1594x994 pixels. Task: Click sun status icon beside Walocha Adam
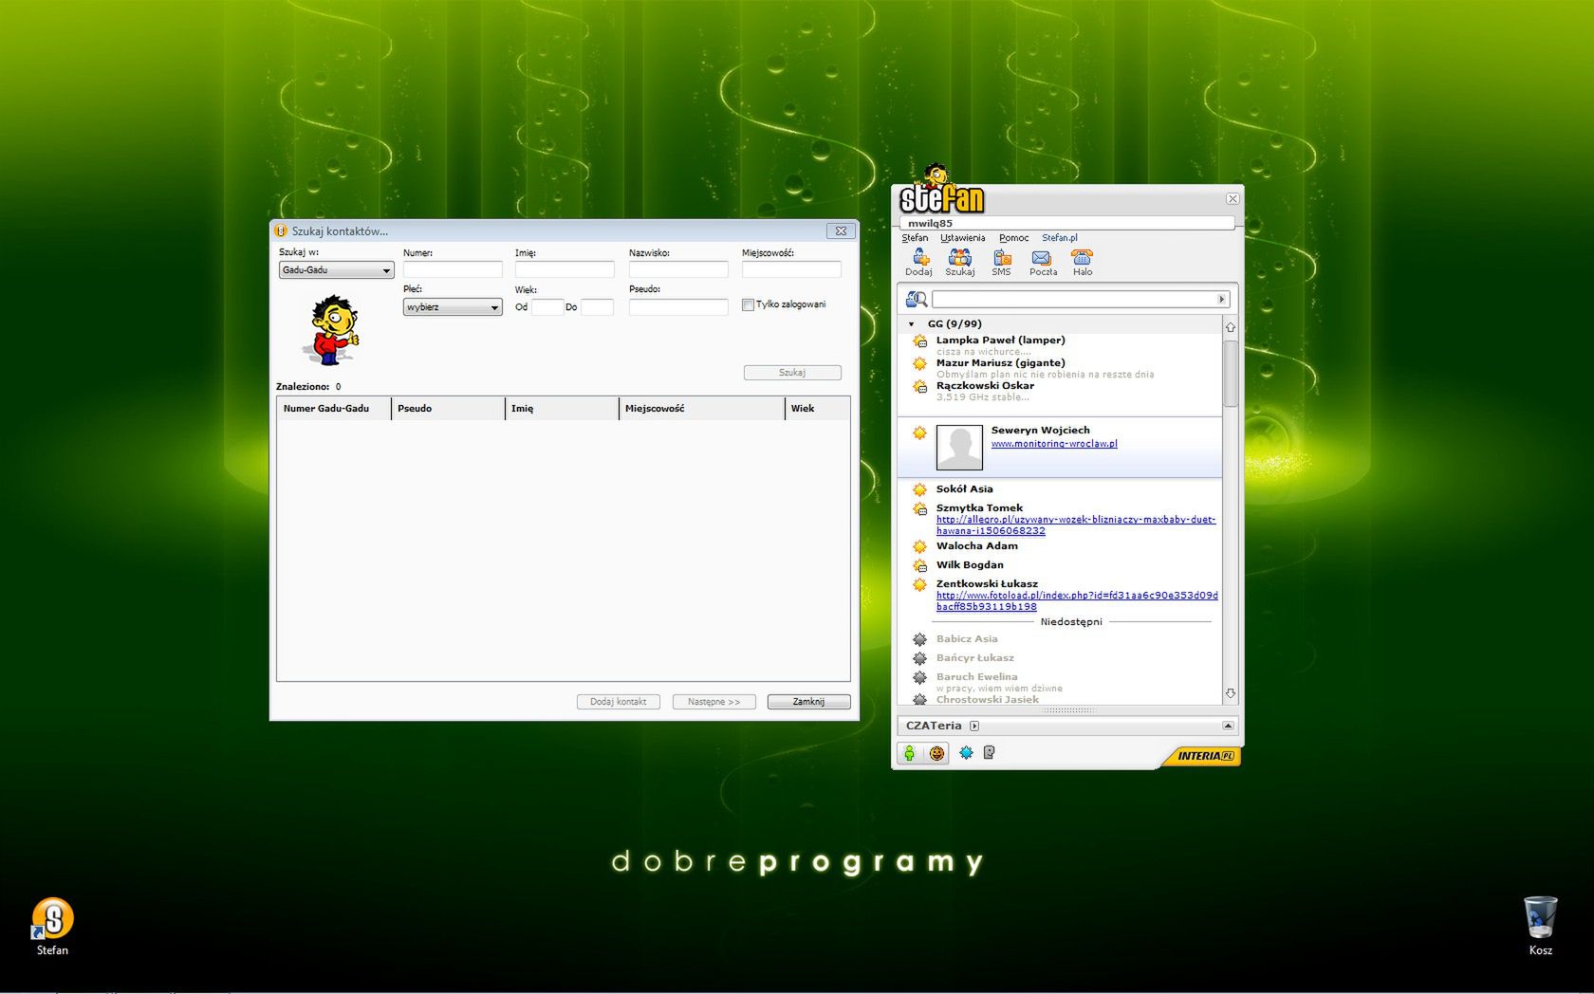[919, 547]
